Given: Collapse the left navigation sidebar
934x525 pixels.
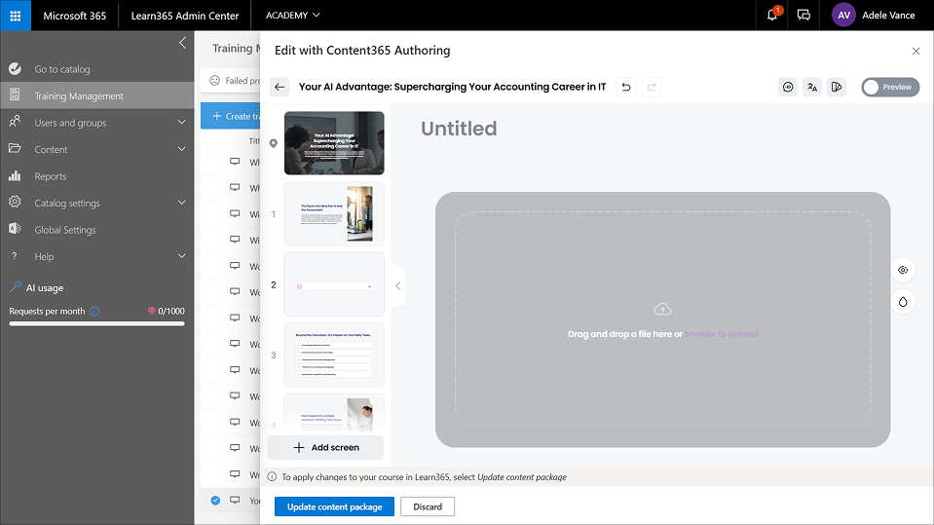Looking at the screenshot, I should (182, 43).
